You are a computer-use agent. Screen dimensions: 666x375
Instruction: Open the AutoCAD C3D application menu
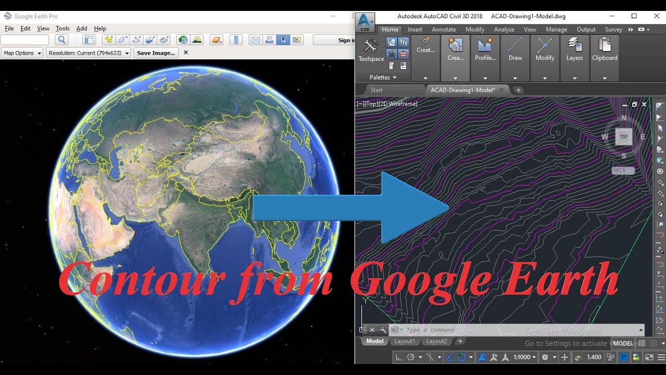coord(366,21)
